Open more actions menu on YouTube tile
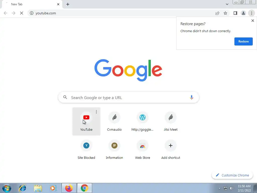The width and height of the screenshot is (257, 193). click(96, 112)
